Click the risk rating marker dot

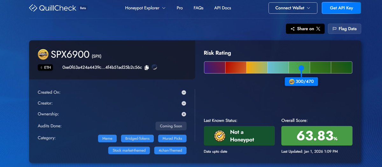point(301,68)
